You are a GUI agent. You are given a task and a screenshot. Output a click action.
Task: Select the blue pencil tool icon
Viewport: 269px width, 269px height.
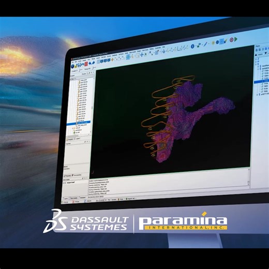pyautogui.click(x=205, y=44)
